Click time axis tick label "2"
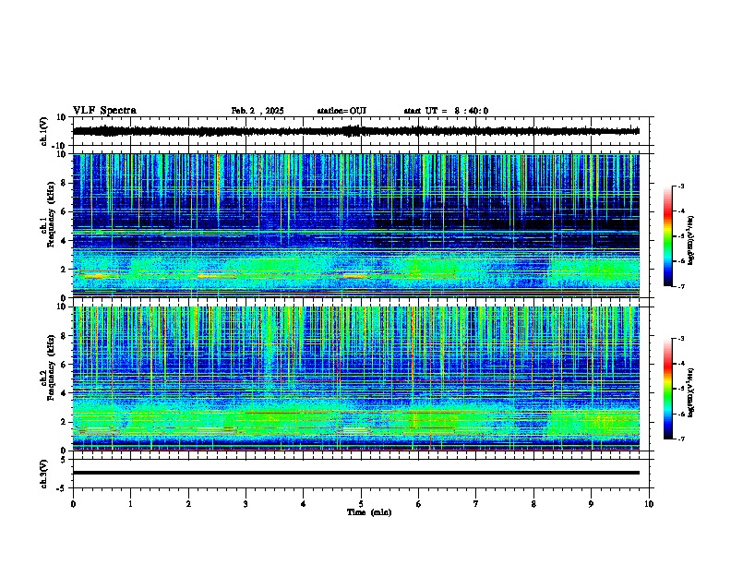The width and height of the screenshot is (731, 565). 188,504
